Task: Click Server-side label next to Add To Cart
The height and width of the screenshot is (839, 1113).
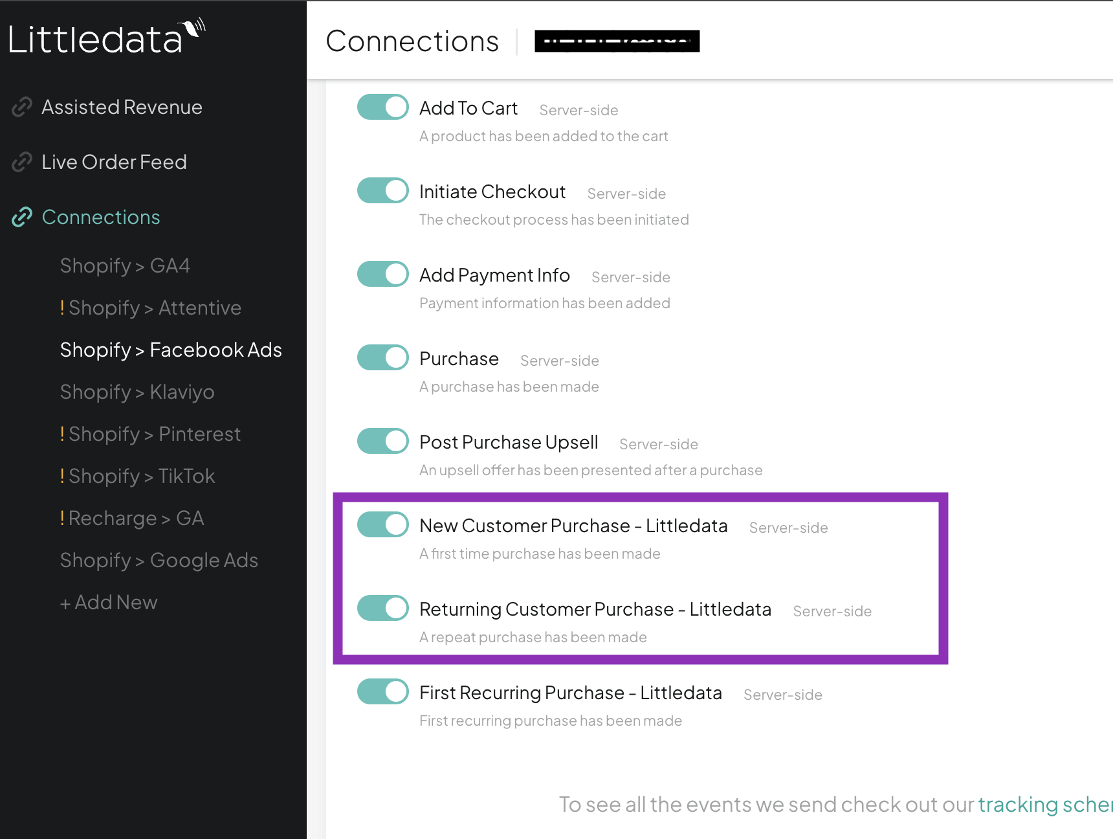Action: click(x=579, y=110)
